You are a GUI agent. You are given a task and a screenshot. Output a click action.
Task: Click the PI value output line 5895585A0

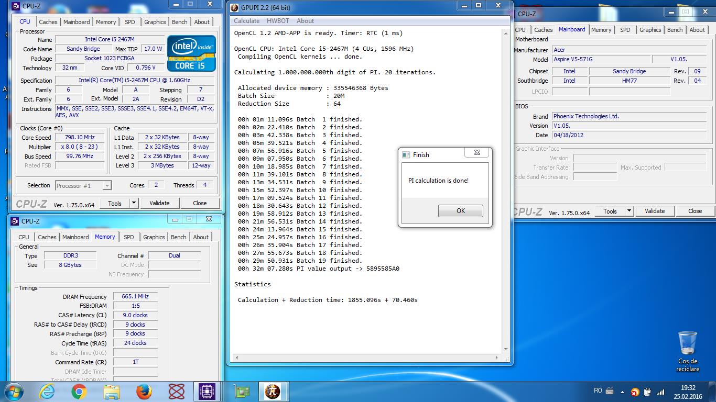pos(319,269)
